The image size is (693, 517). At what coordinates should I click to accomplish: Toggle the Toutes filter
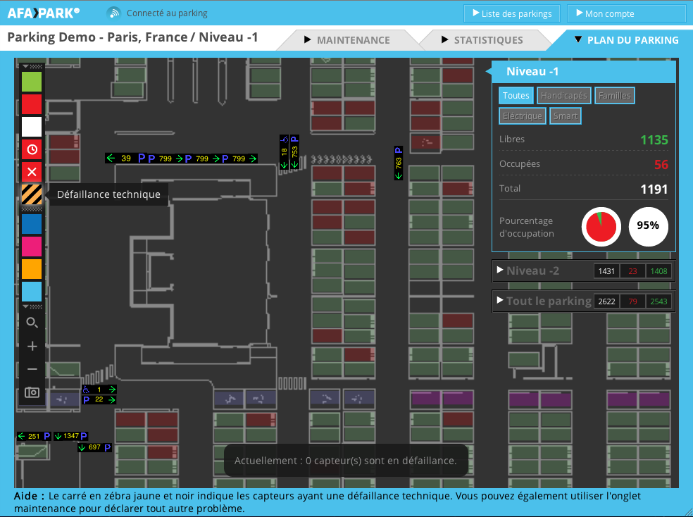click(516, 96)
